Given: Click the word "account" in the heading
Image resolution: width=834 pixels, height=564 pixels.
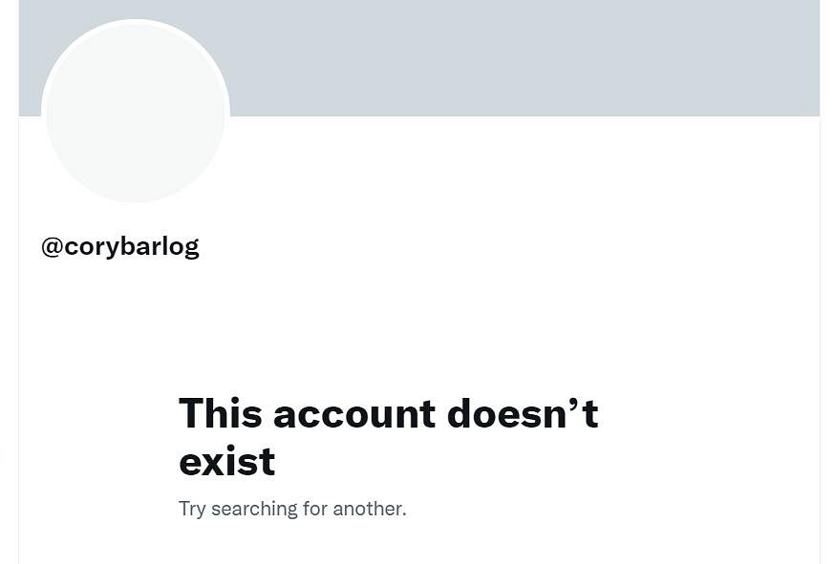Looking at the screenshot, I should (x=354, y=414).
